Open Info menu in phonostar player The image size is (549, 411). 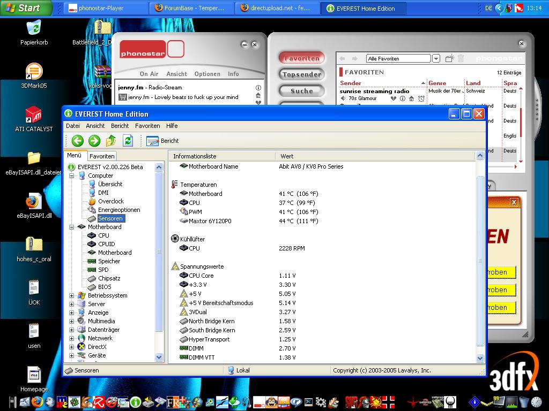click(x=233, y=74)
